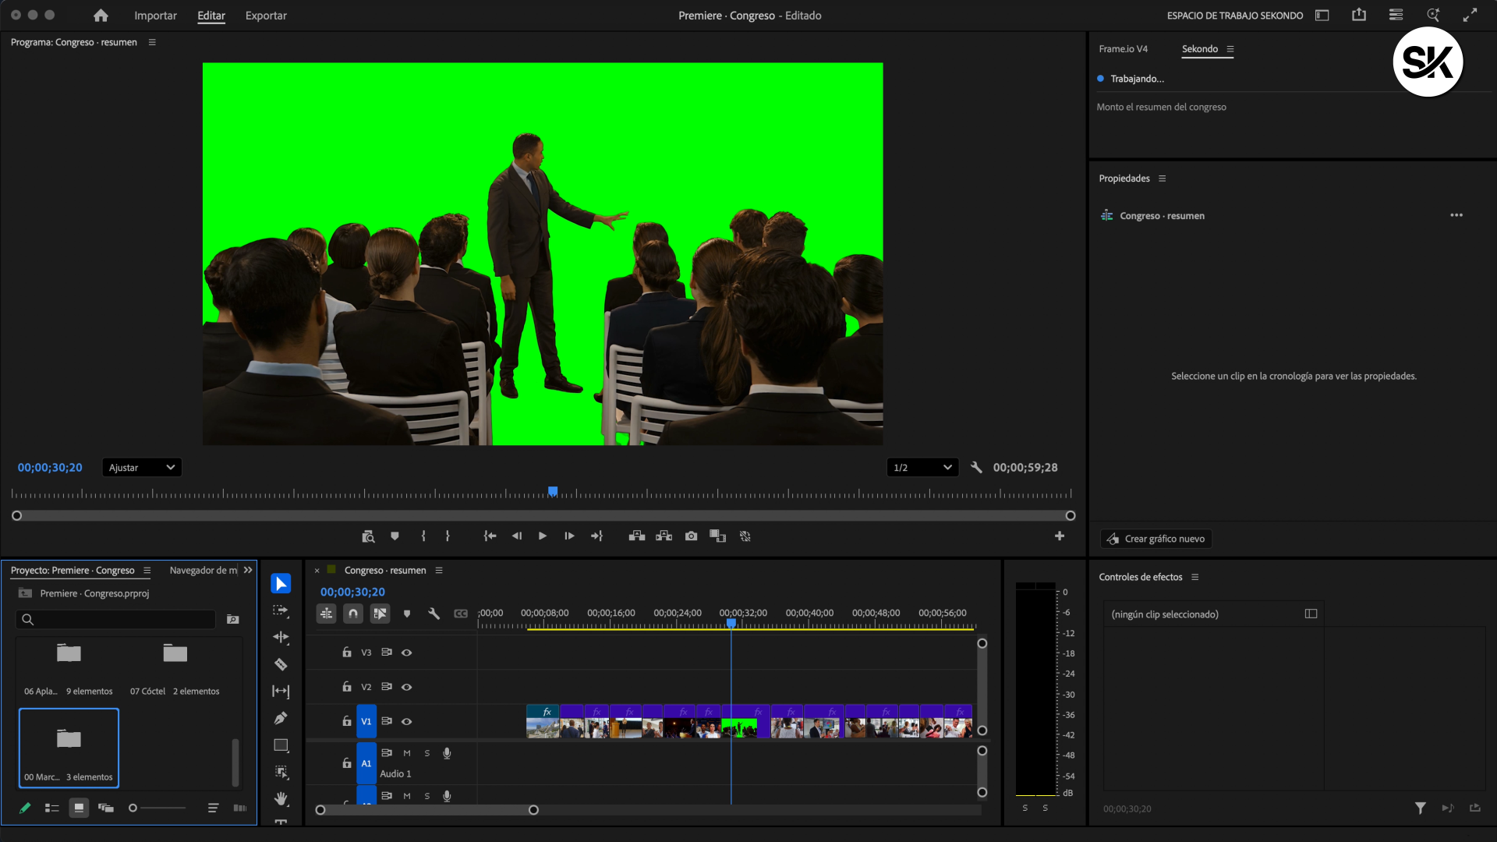Select the Slip tool
The image size is (1497, 842).
point(281,692)
